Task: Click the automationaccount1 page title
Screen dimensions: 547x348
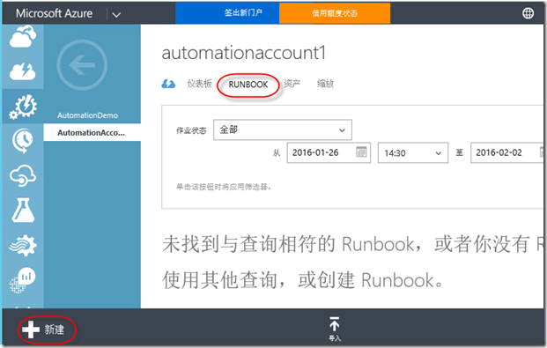Action: pos(243,53)
